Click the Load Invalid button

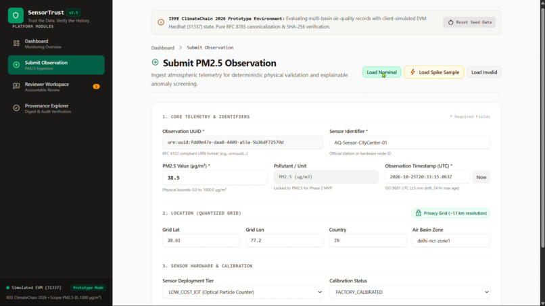coord(484,72)
